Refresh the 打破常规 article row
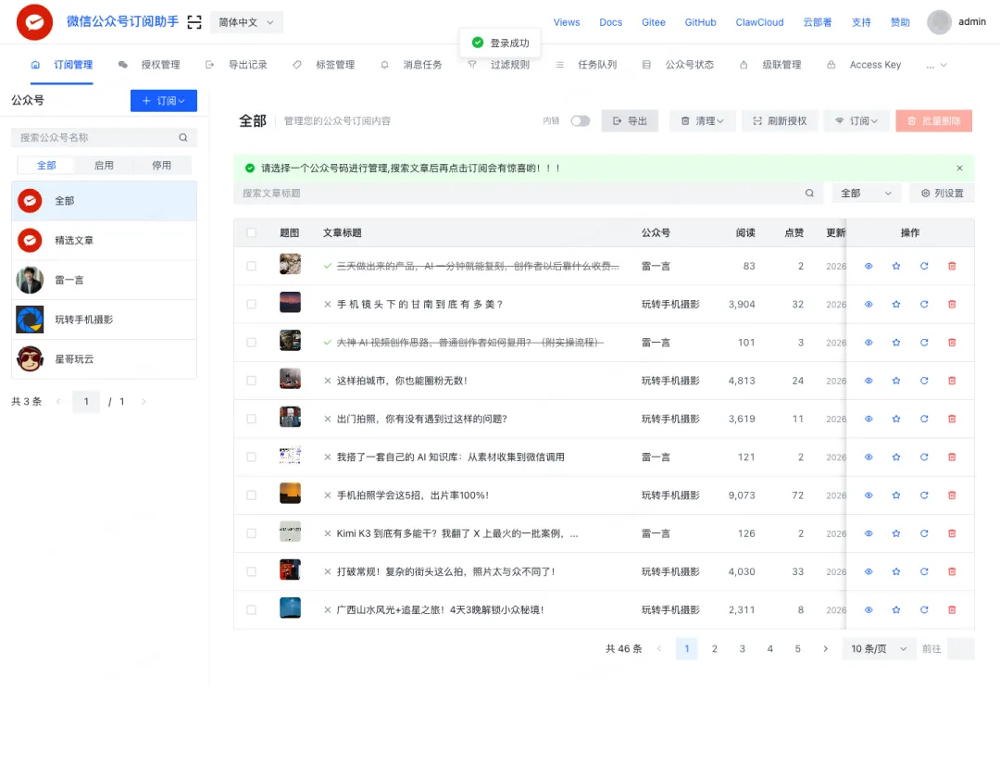This screenshot has height=764, width=1000. [x=924, y=572]
